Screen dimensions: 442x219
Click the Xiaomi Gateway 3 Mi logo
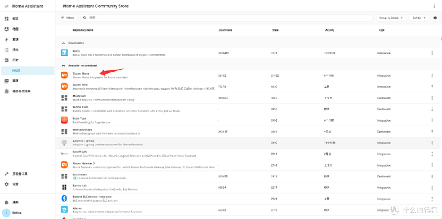(x=64, y=165)
